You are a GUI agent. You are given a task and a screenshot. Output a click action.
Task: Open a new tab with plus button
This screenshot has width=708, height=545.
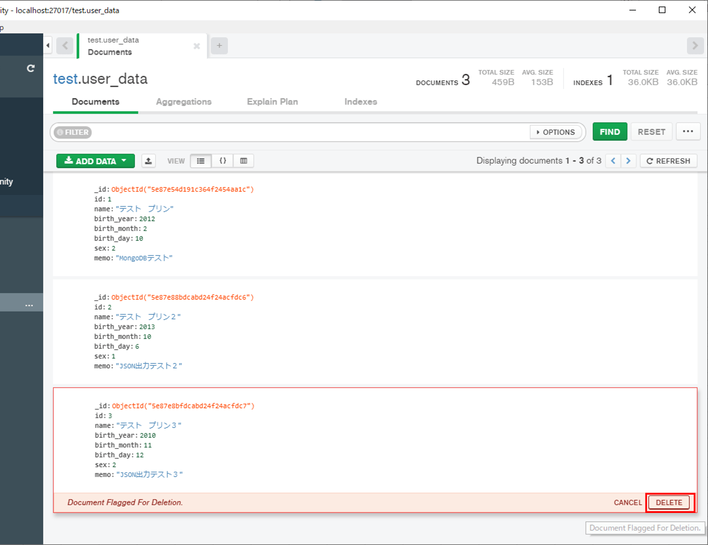point(219,45)
